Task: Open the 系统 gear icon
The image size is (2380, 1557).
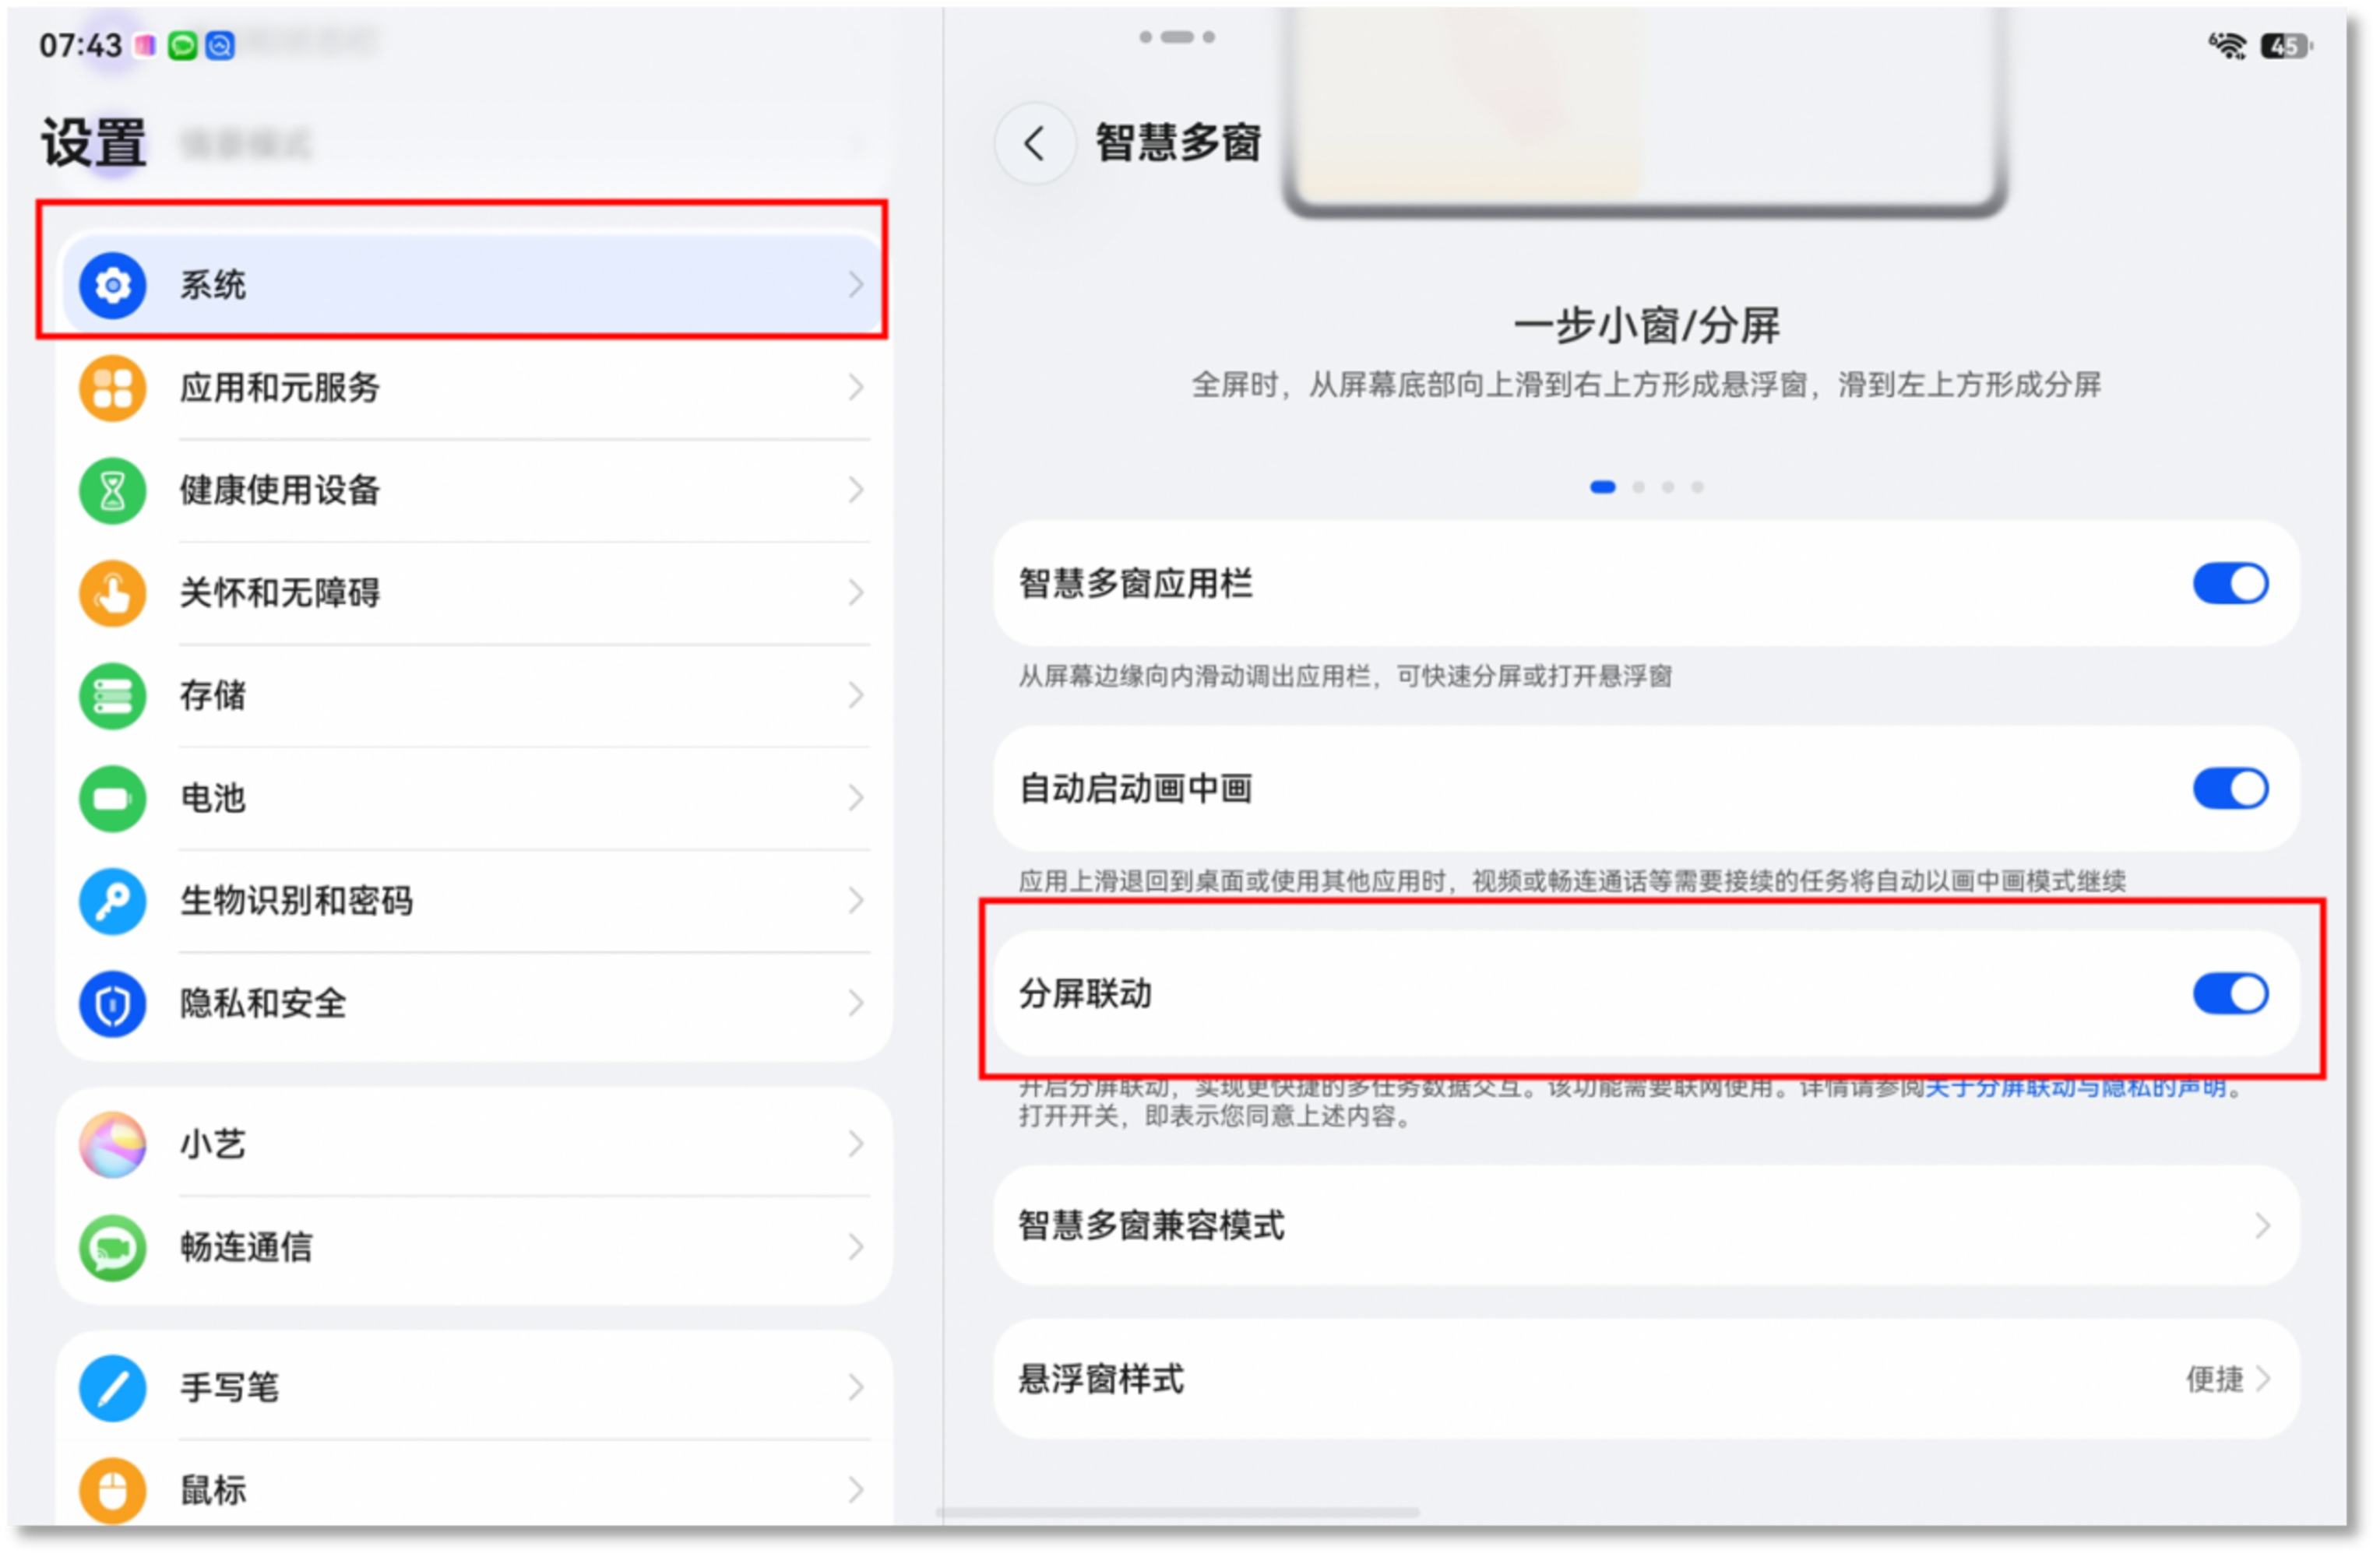Action: click(x=113, y=286)
